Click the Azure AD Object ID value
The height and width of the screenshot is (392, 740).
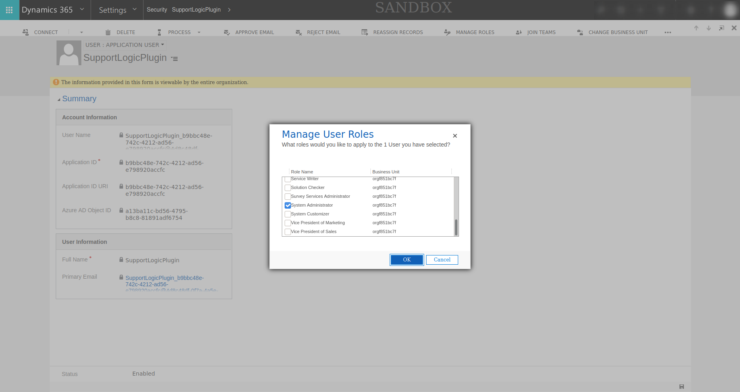[x=156, y=214]
